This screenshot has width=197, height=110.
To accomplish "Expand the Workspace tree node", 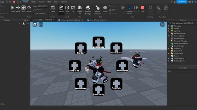I will point(169,26).
